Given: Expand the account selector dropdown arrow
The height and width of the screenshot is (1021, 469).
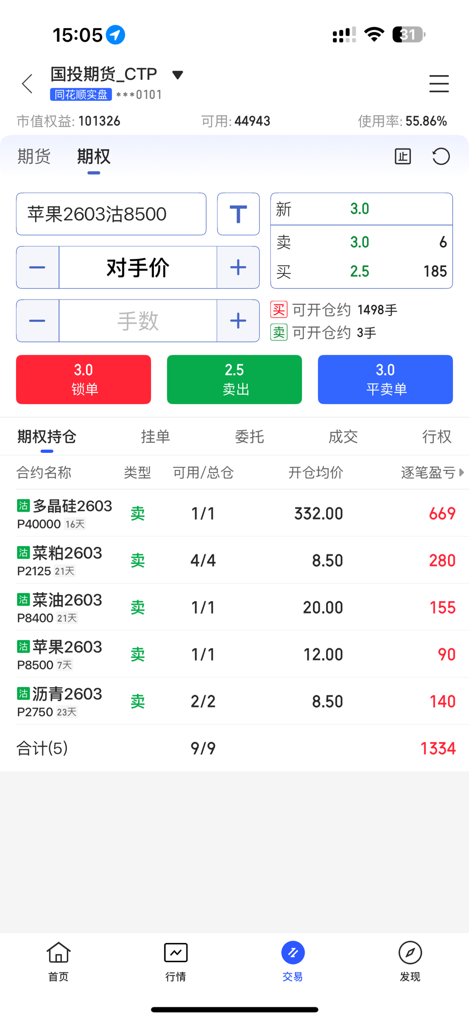Looking at the screenshot, I should (178, 75).
